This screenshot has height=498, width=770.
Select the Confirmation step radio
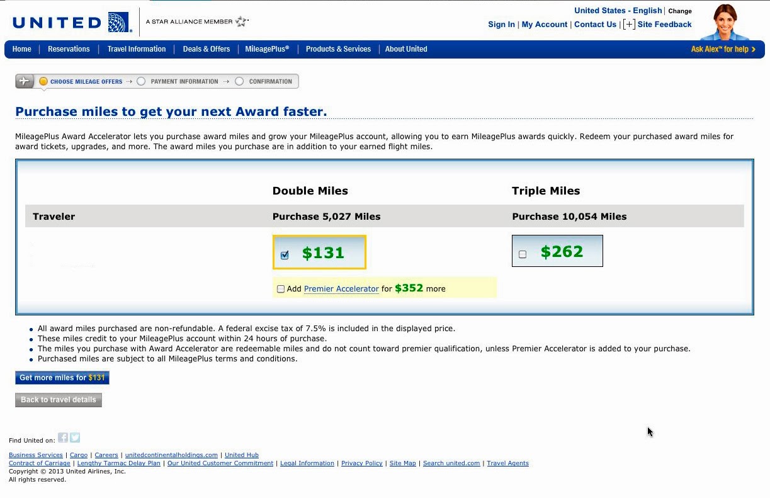(239, 81)
